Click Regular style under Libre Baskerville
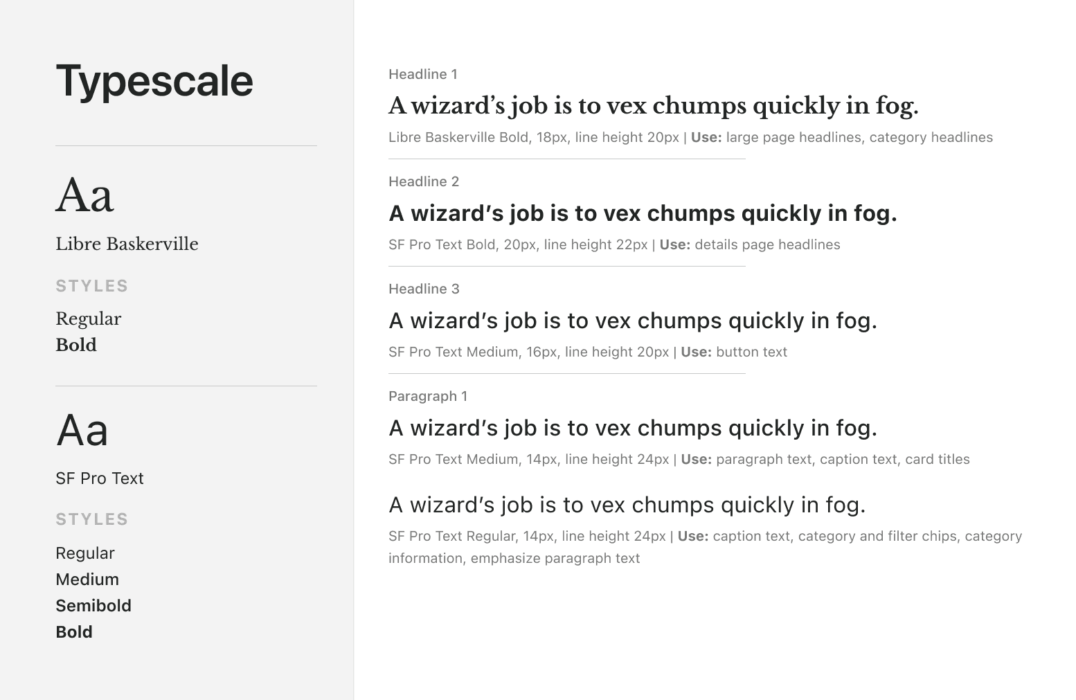The height and width of the screenshot is (700, 1076). tap(89, 319)
